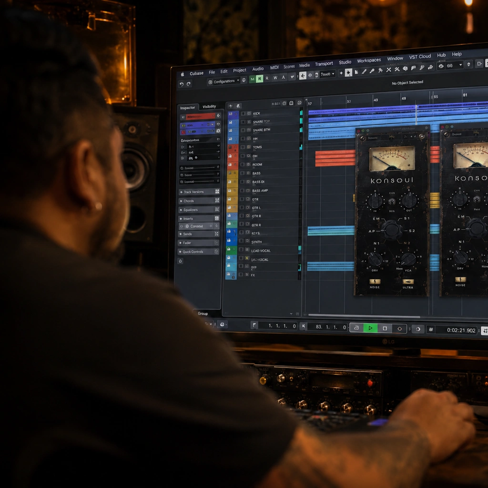The width and height of the screenshot is (488, 488).
Task: Select the FX track
Action: [262, 275]
